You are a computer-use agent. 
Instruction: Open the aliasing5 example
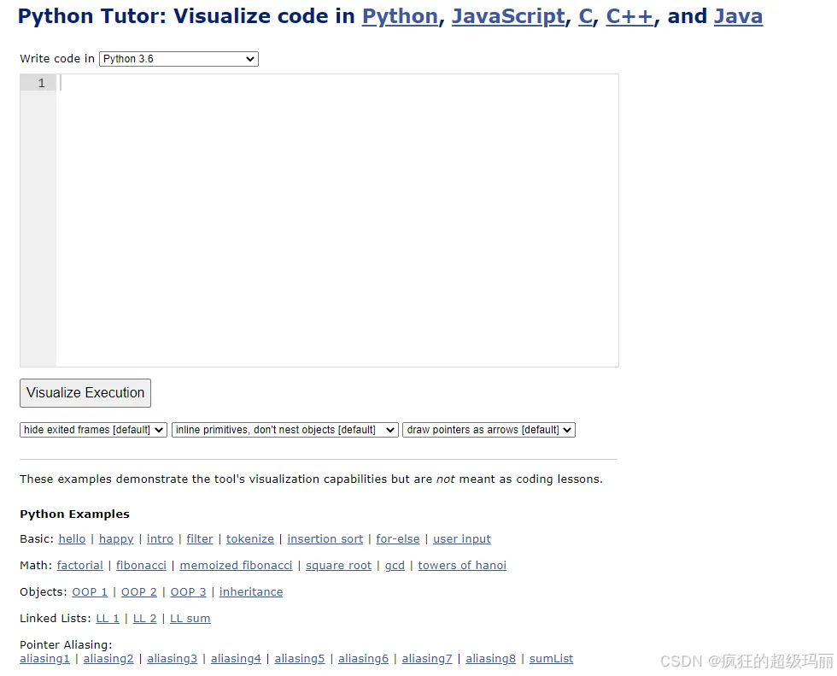[299, 658]
